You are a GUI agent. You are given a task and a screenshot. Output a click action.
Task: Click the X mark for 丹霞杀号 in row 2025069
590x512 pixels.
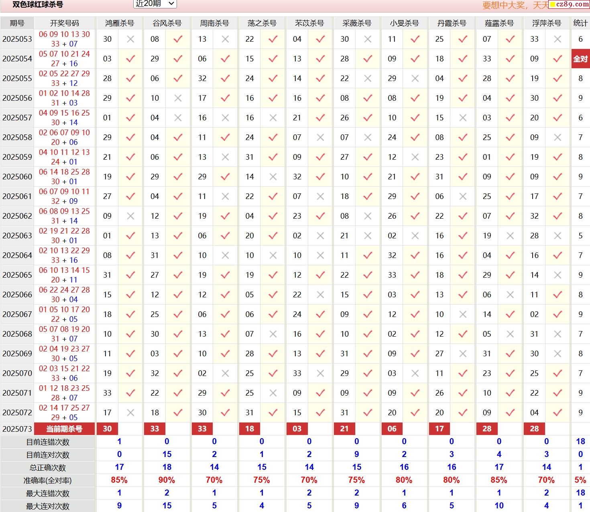[463, 354]
